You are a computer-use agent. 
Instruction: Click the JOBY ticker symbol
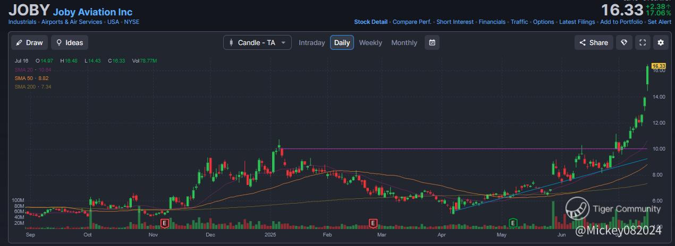coord(29,10)
